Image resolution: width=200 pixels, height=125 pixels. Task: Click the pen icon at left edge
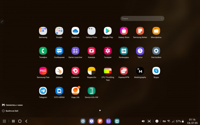[2, 22]
